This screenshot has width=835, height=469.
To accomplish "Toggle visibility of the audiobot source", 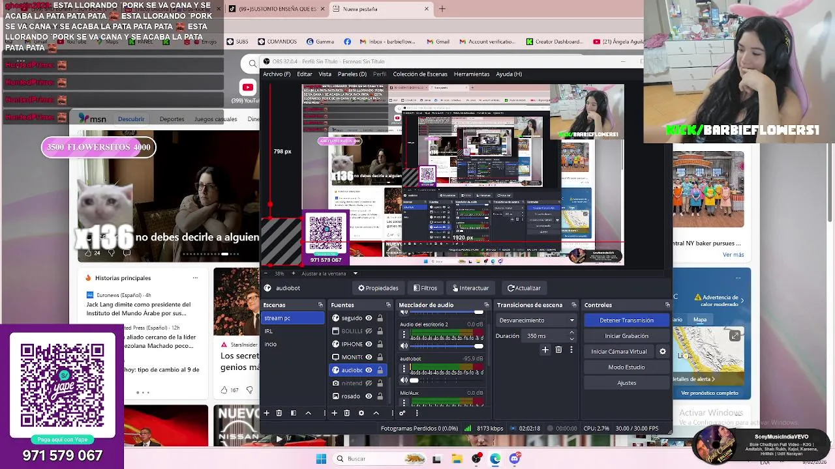I will click(369, 370).
